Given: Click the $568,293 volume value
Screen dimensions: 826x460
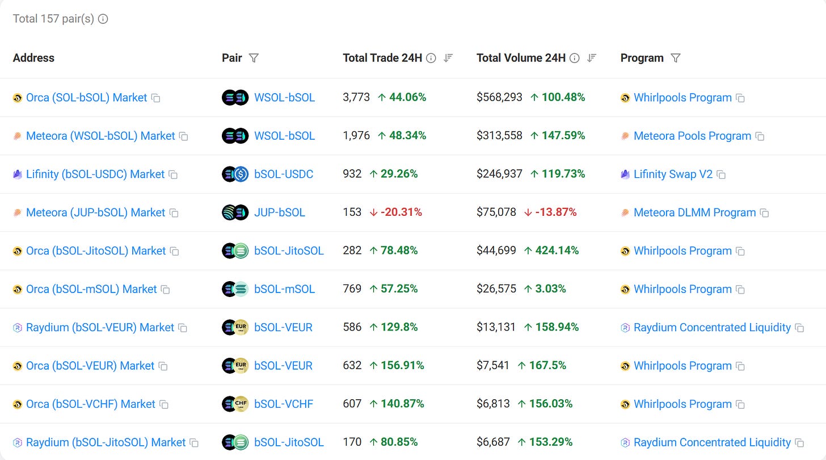Looking at the screenshot, I should tap(499, 98).
